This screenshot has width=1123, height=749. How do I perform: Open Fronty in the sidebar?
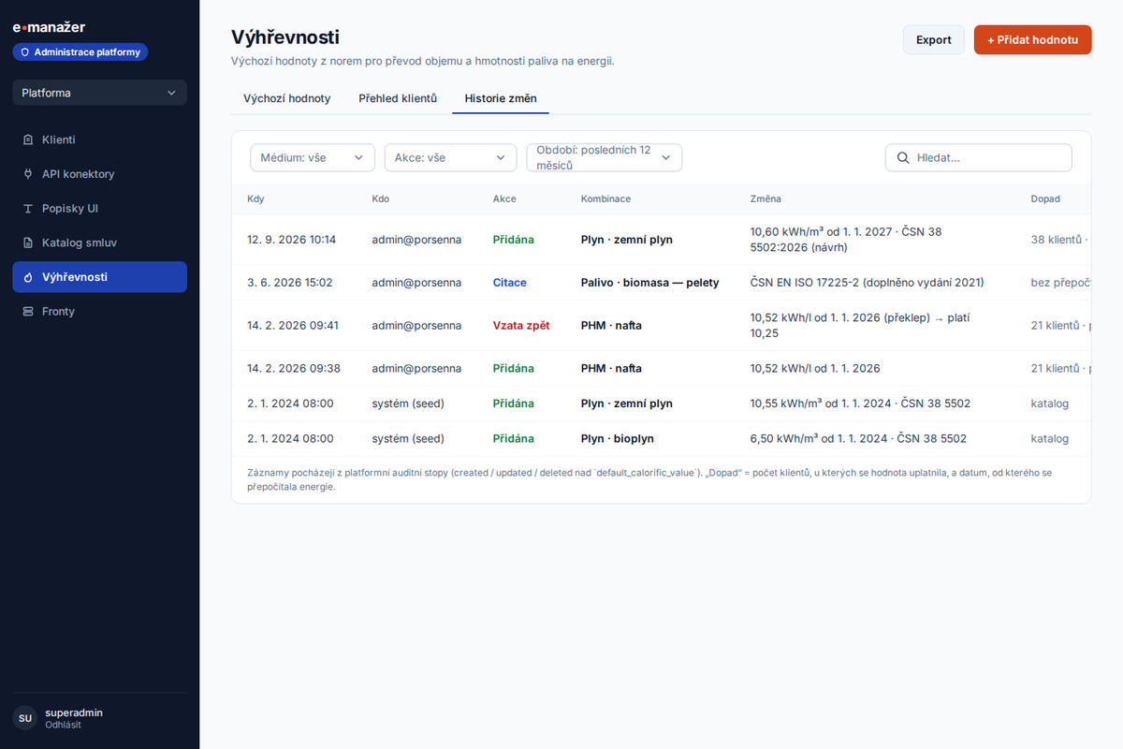coord(99,312)
